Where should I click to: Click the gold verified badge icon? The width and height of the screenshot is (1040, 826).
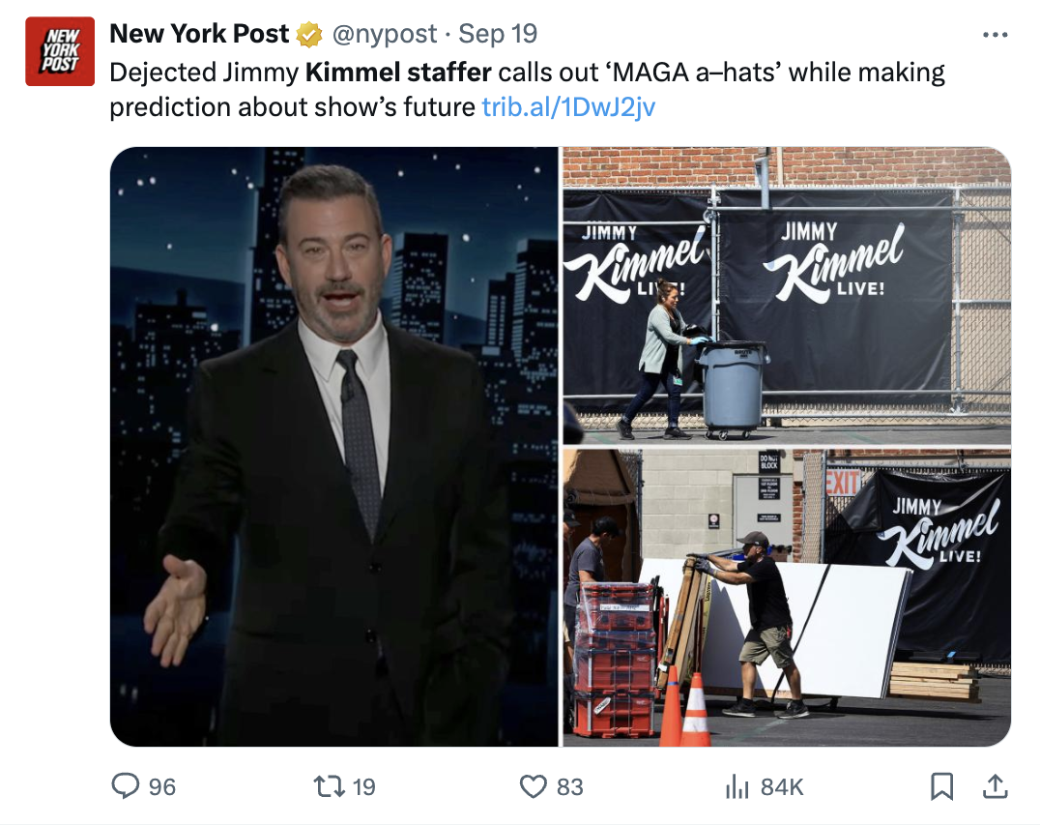pos(309,34)
